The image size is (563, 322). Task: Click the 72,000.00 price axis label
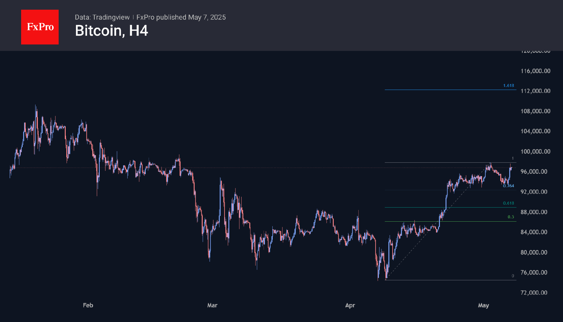pos(534,293)
